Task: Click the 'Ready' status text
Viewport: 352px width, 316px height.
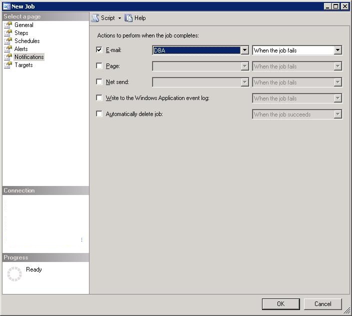Action: [x=34, y=269]
